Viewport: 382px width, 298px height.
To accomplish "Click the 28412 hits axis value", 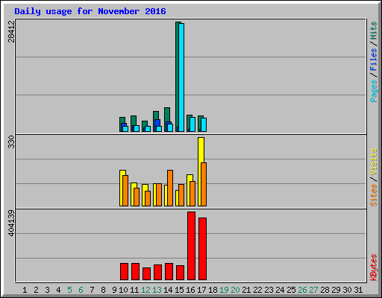I will 11,31.
